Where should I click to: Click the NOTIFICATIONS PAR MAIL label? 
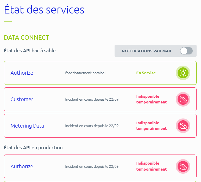pos(147,51)
